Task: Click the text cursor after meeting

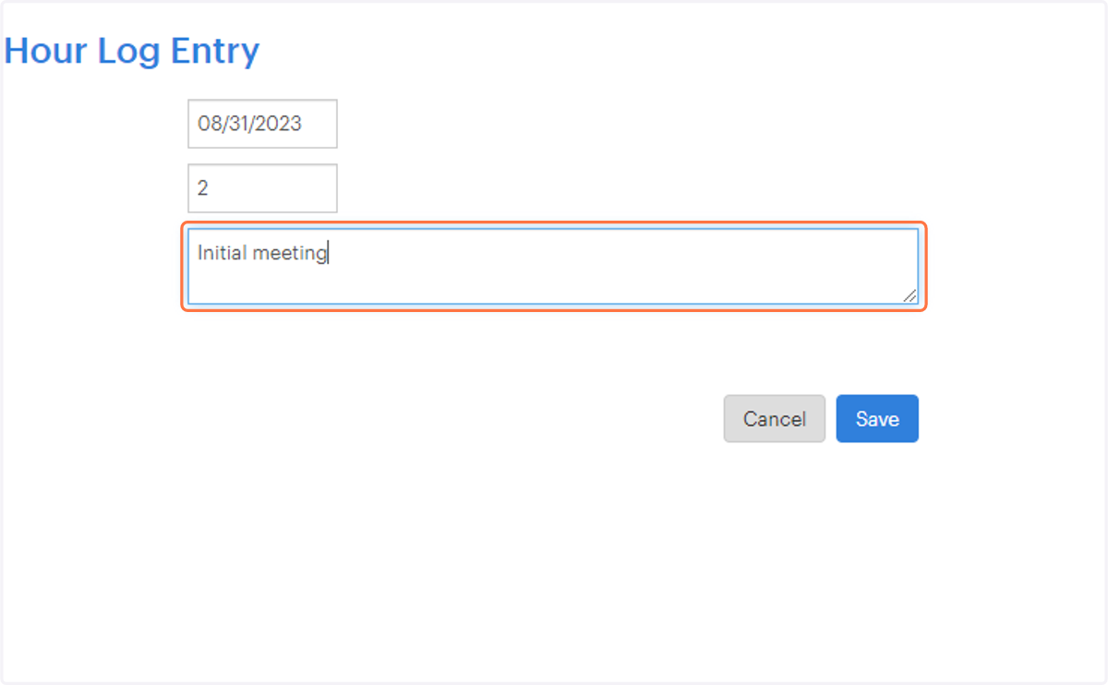Action: [x=329, y=253]
